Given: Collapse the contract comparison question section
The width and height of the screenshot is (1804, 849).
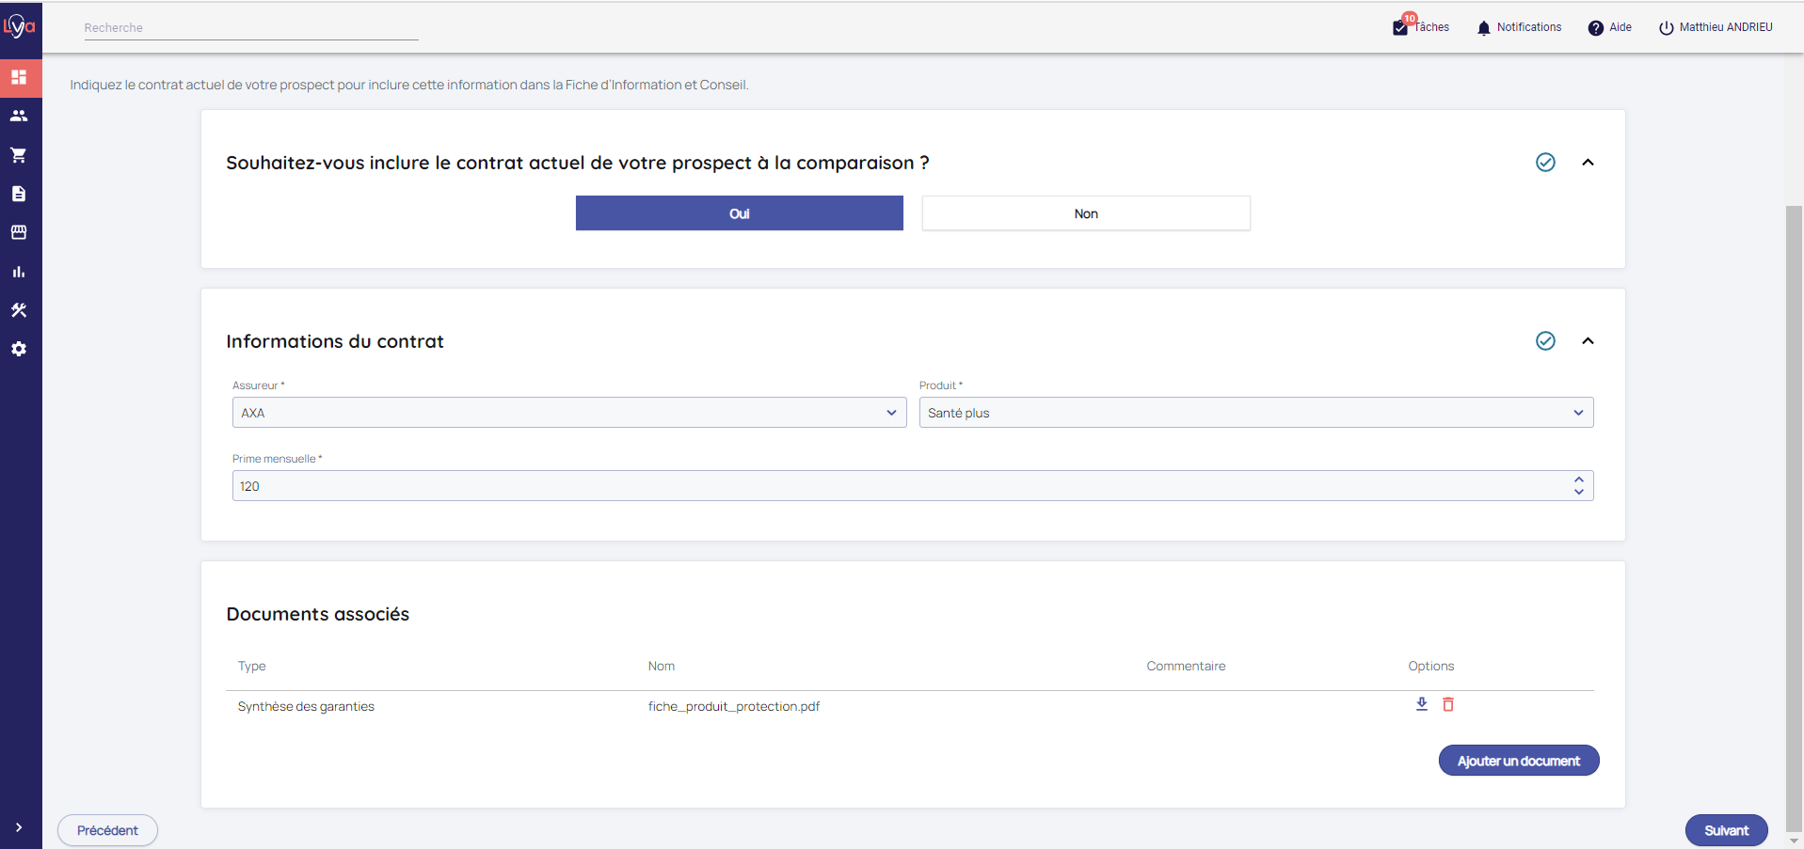Looking at the screenshot, I should 1588,163.
